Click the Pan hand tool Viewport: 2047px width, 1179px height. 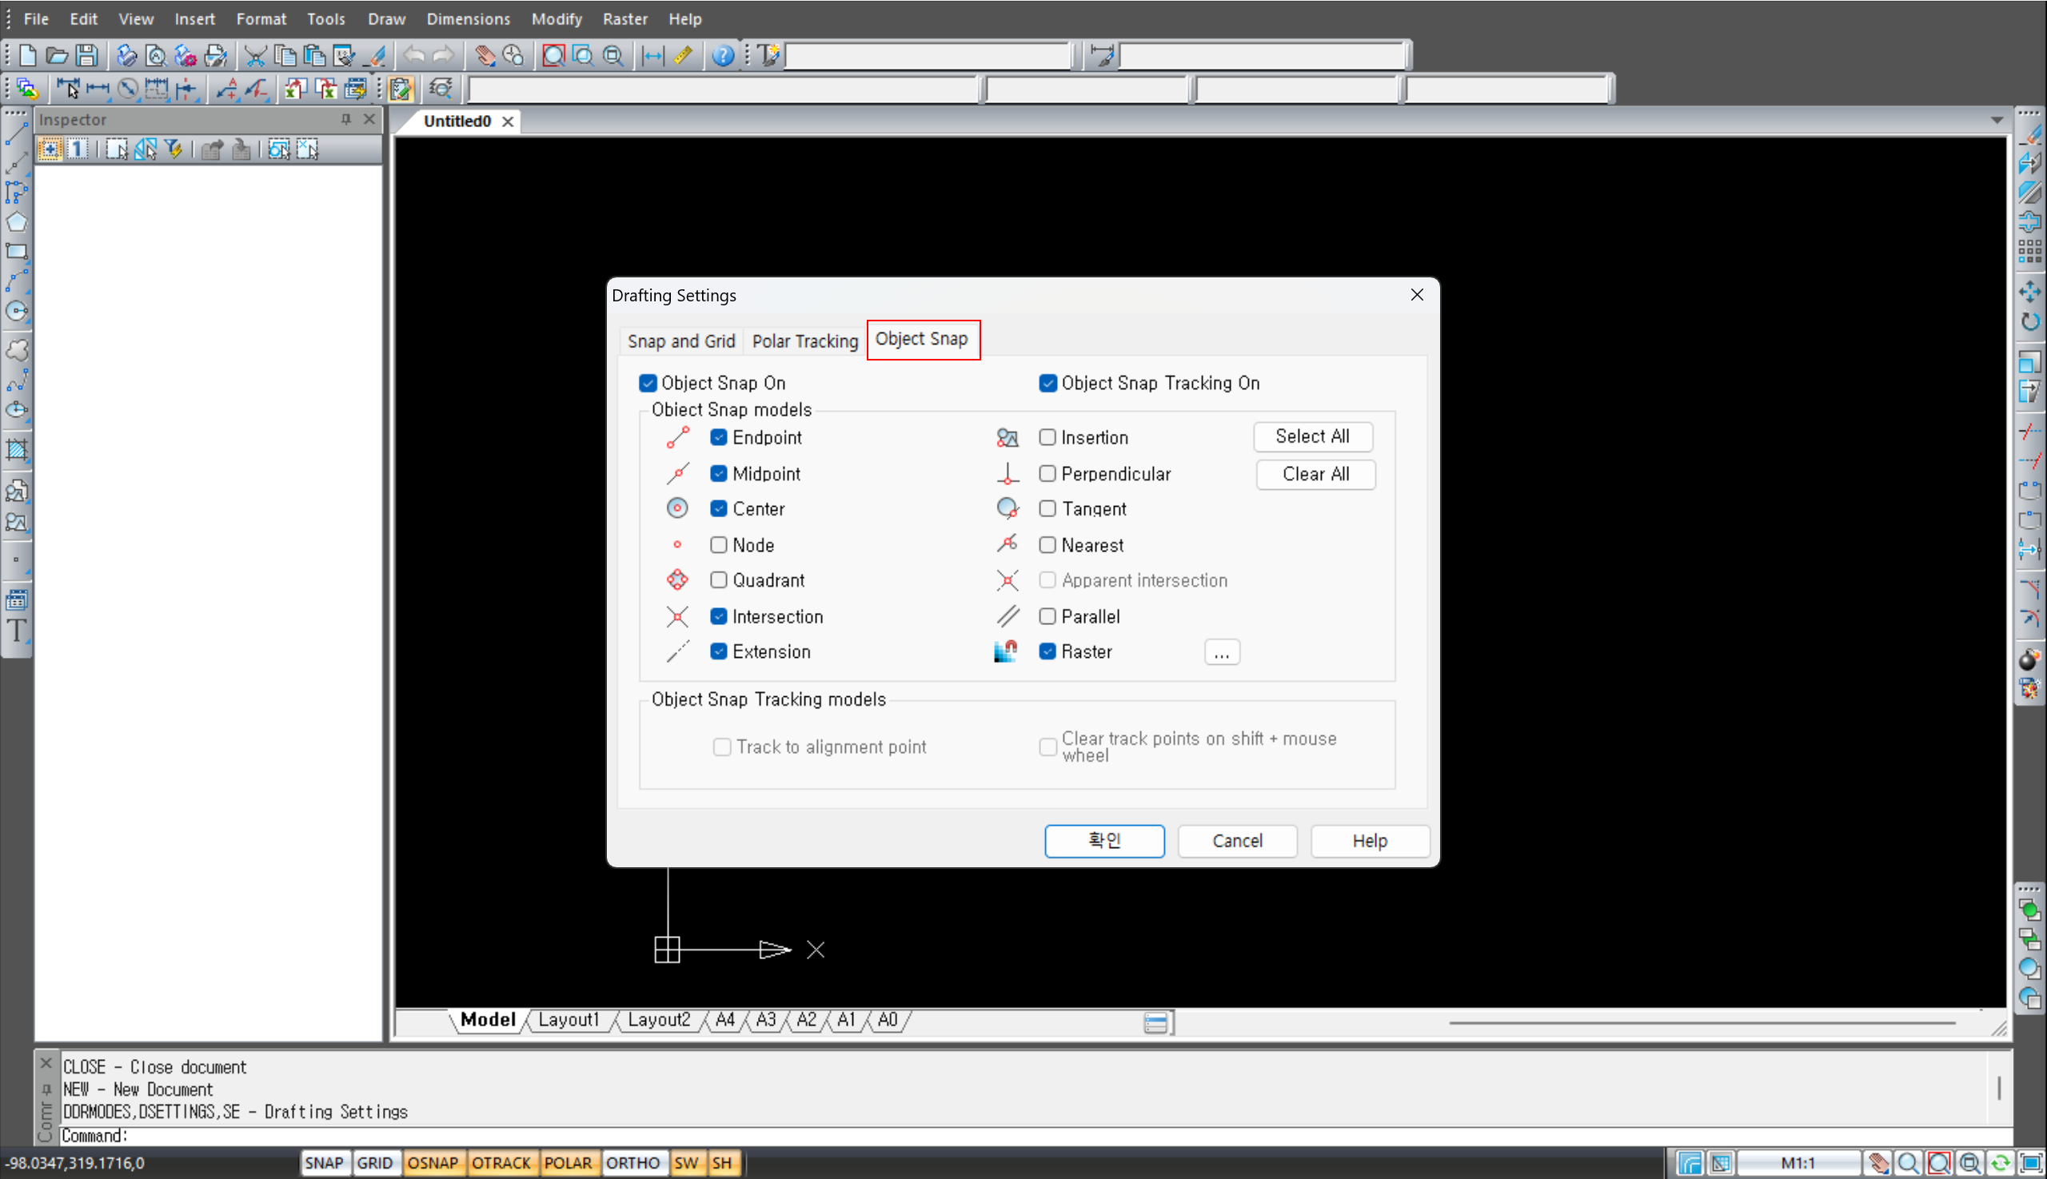[485, 55]
